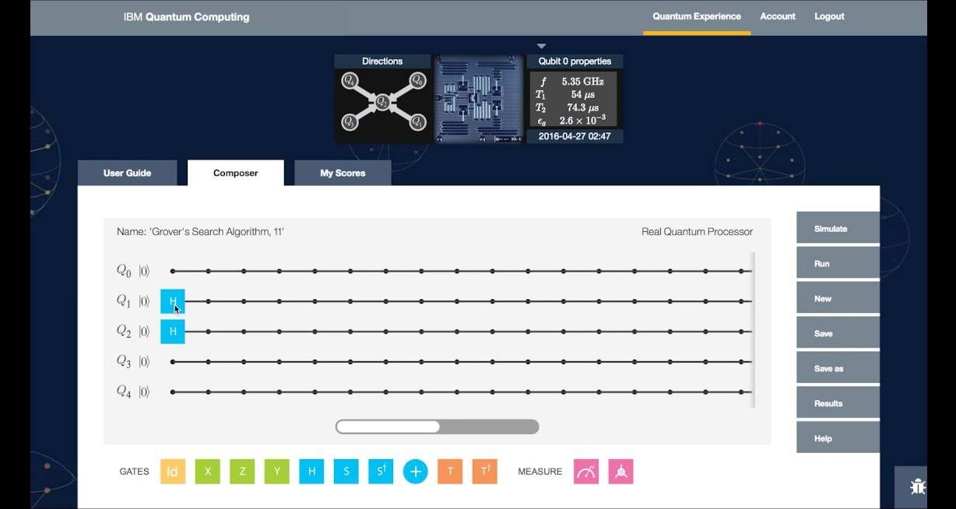Select the Y gate from palette
Viewport: 956px width, 509px height.
(276, 472)
